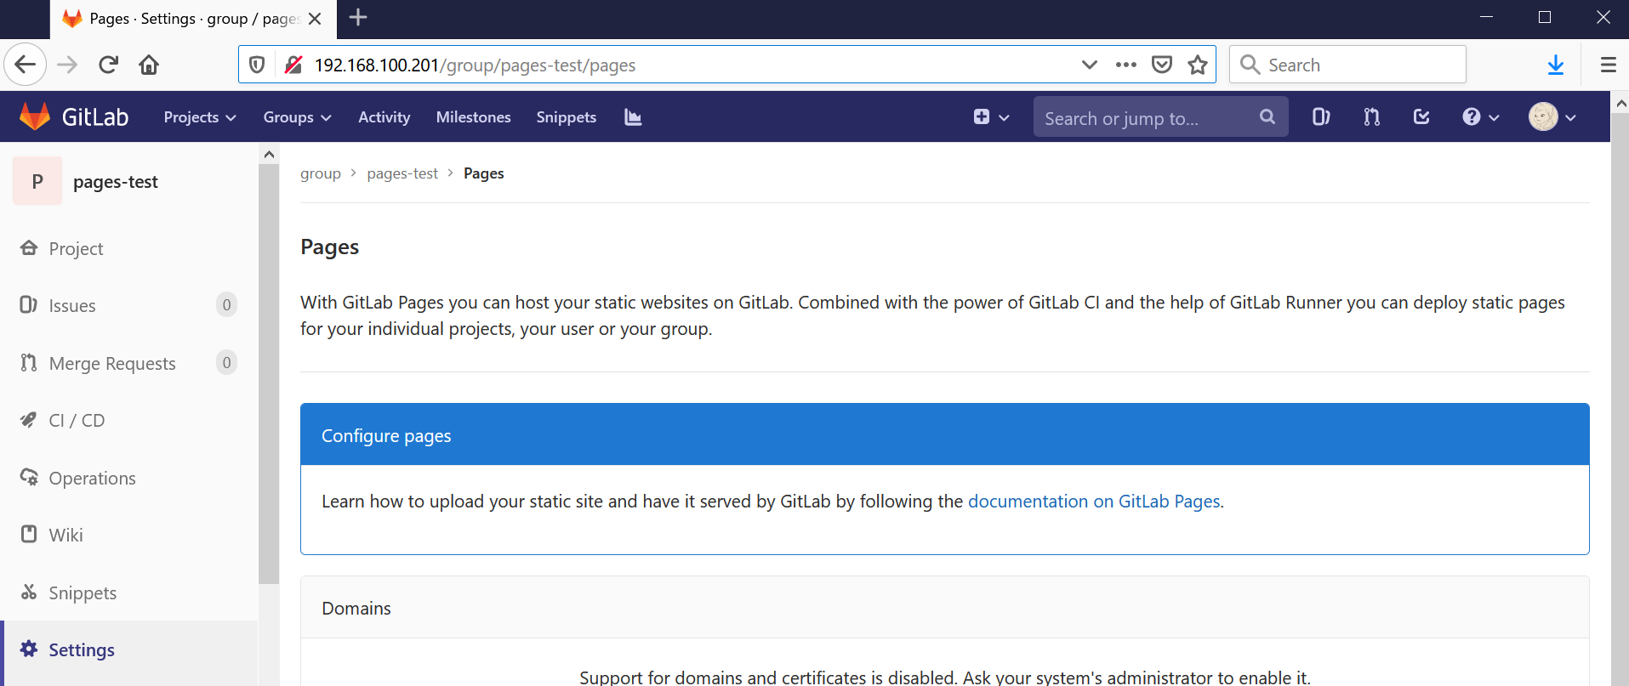The height and width of the screenshot is (686, 1629).
Task: Open Merge requests icon in top navbar
Action: point(1371,117)
